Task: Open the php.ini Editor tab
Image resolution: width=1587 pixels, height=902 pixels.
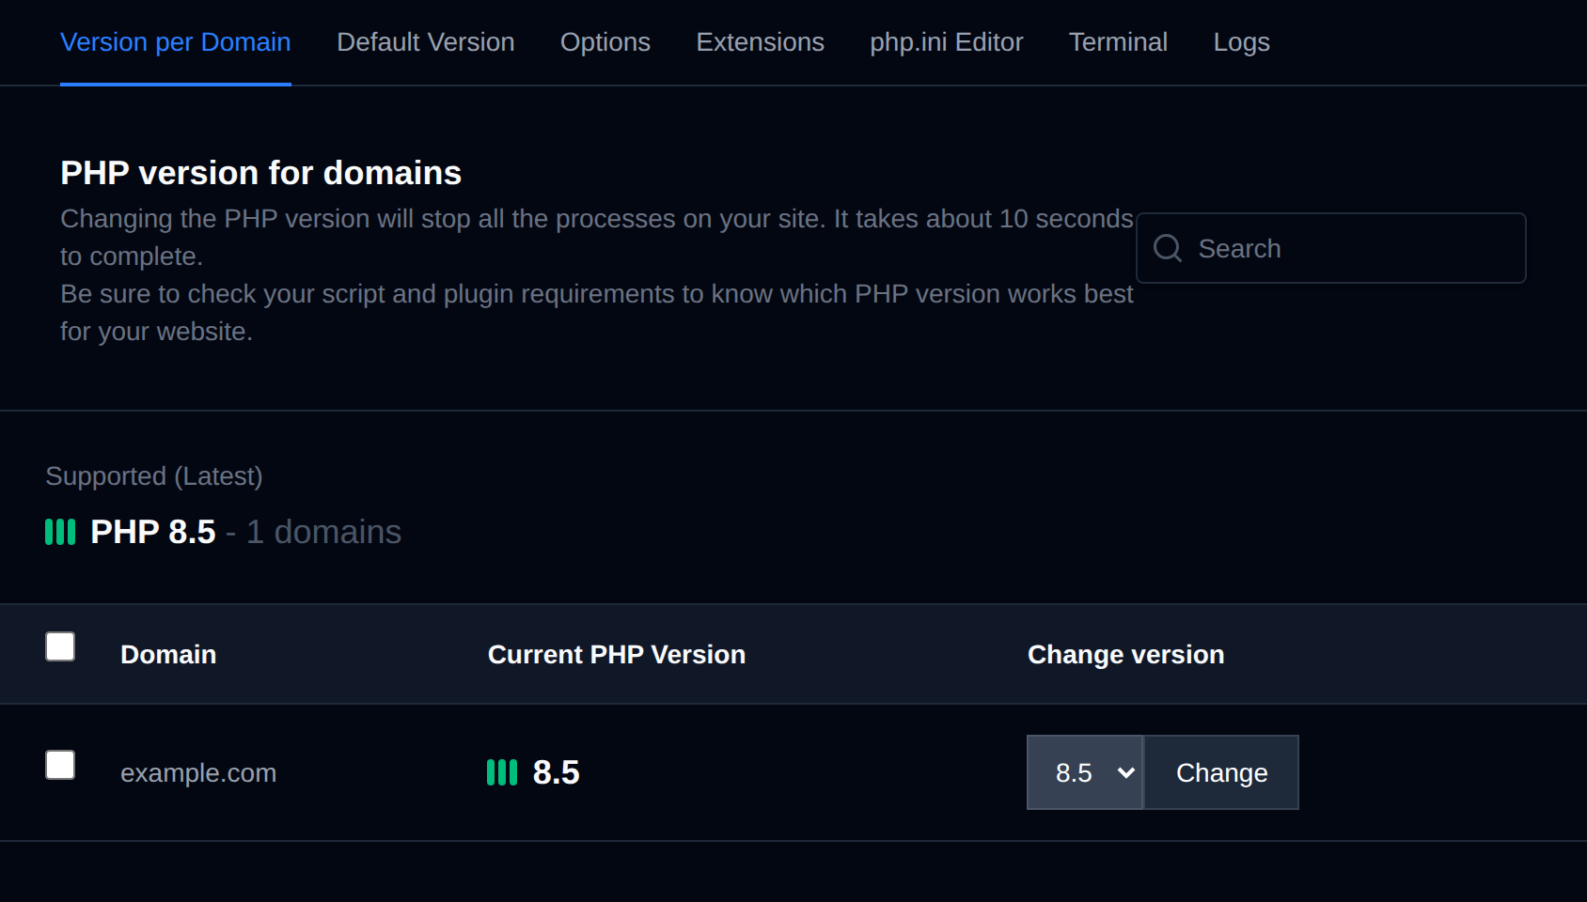Action: [x=946, y=42]
